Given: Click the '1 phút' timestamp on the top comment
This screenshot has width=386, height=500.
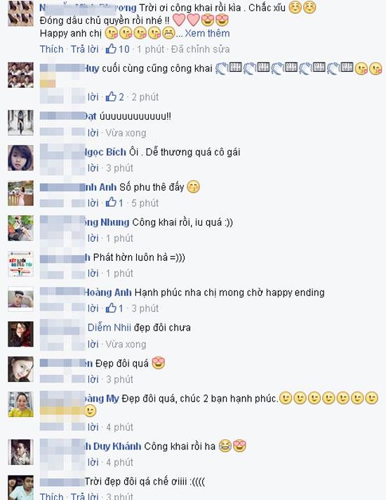Looking at the screenshot, I should 150,49.
